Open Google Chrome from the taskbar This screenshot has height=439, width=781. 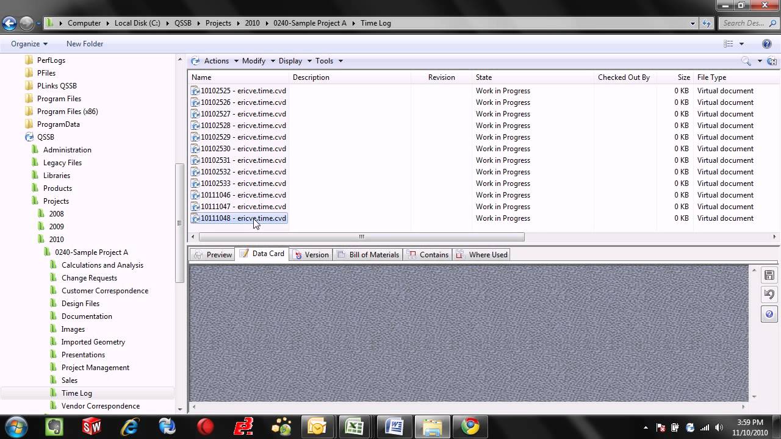click(470, 426)
